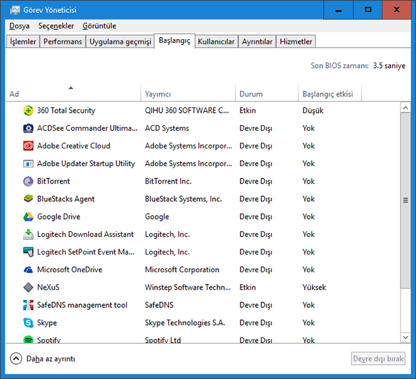The height and width of the screenshot is (379, 416).
Task: Click the BitTorrent swirl icon
Action: point(28,181)
